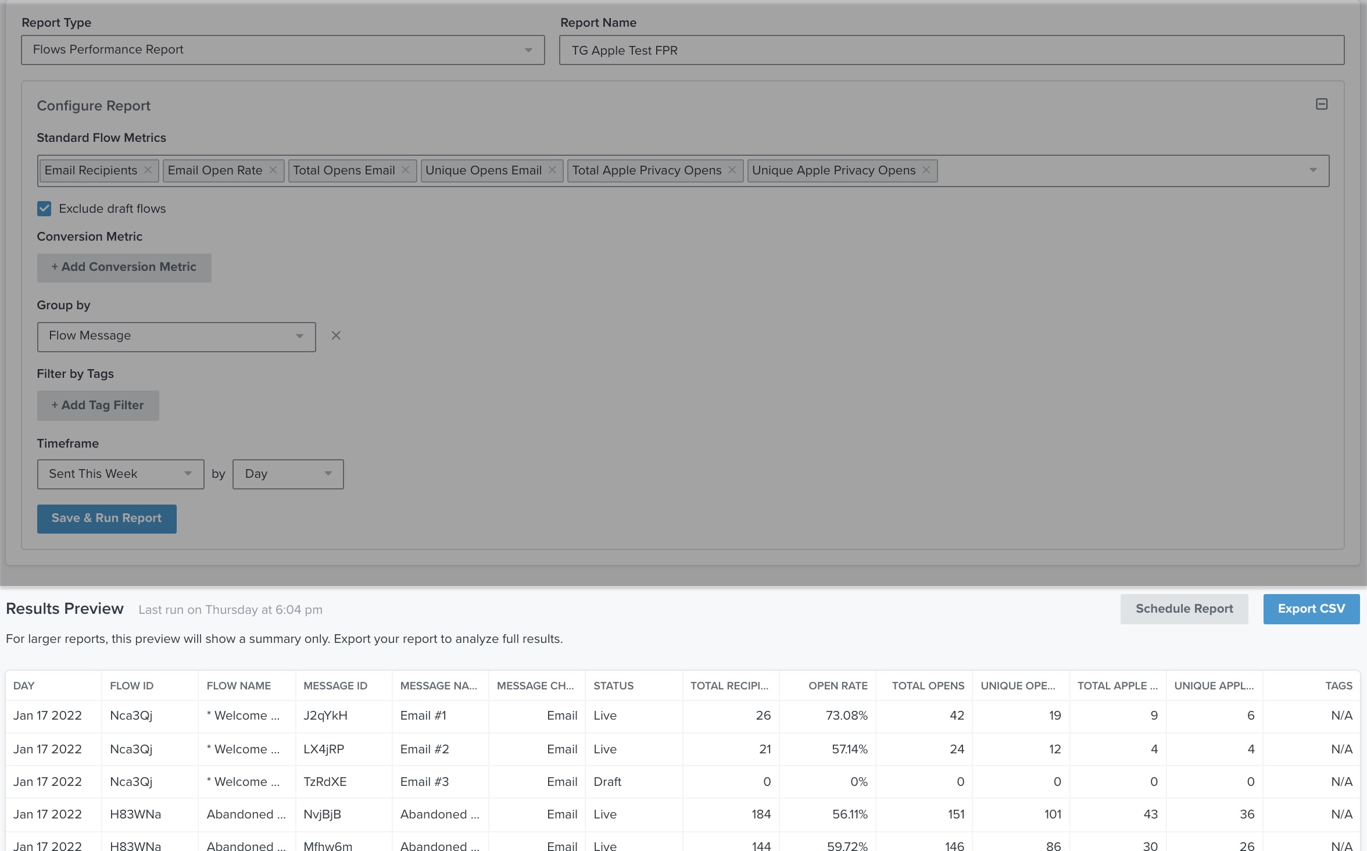Viewport: 1367px width, 851px height.
Task: Click the Add Tag Filter button
Action: point(97,404)
